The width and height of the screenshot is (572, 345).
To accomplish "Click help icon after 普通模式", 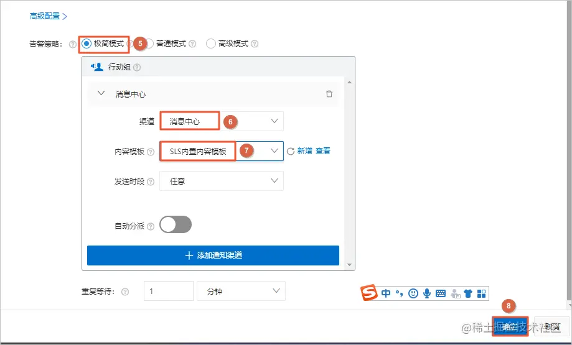I will 192,44.
